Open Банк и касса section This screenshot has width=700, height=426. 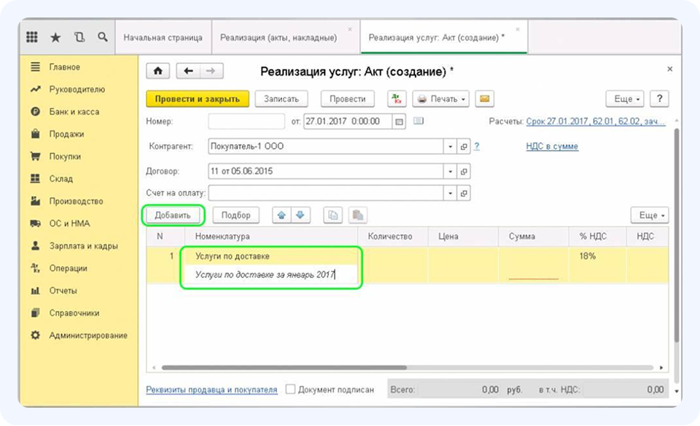click(x=74, y=112)
